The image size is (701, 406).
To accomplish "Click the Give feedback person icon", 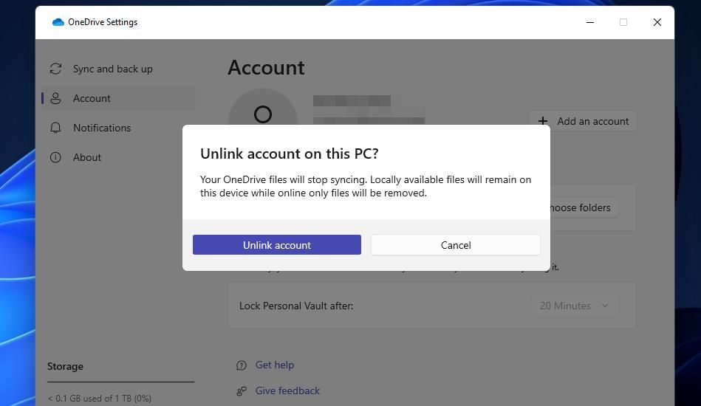I will pyautogui.click(x=242, y=390).
